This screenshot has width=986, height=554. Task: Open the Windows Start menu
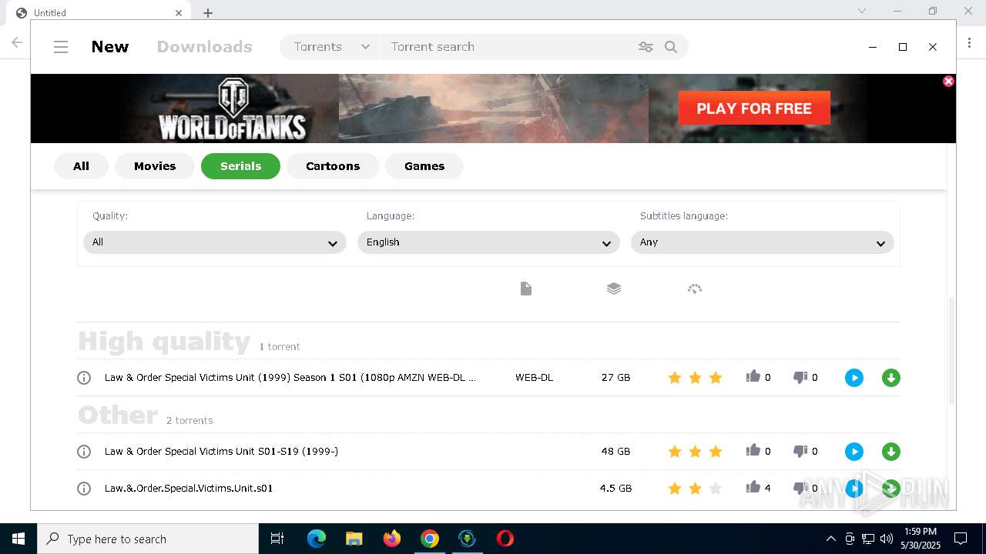[x=18, y=539]
